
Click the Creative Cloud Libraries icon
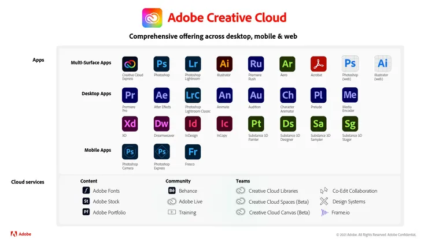241,191
